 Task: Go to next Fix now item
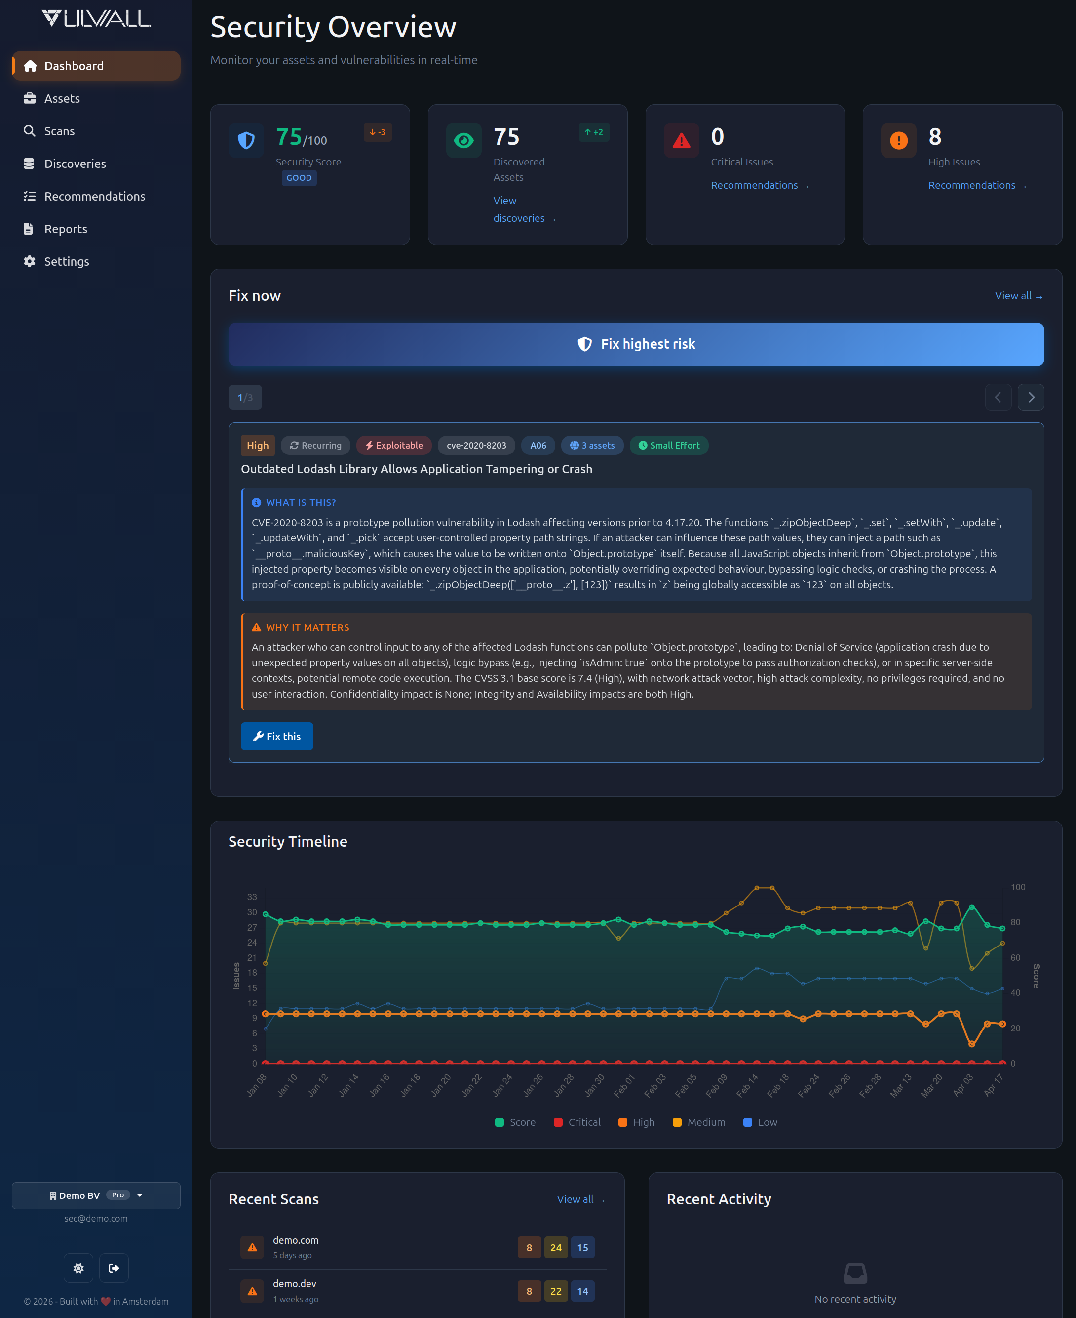click(x=1031, y=398)
